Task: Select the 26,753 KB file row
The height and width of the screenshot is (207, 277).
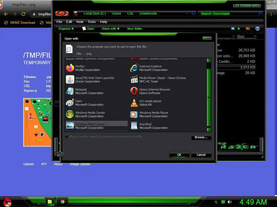Action: 236,50
